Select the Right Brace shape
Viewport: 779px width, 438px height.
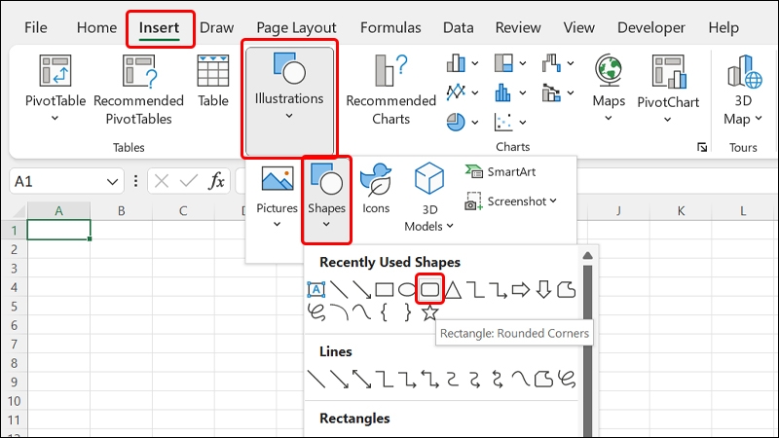click(407, 312)
